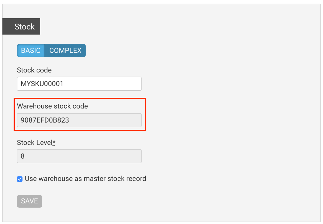Image resolution: width=323 pixels, height=224 pixels.
Task: Click the 9087EFD0B823 code value
Action: pyautogui.click(x=45, y=120)
